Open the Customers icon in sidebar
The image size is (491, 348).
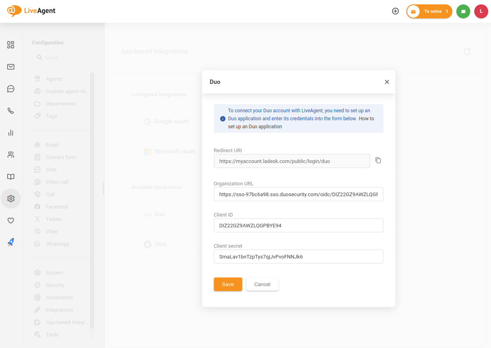[x=11, y=155]
